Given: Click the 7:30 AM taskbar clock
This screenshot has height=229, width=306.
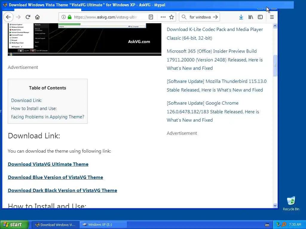Looking at the screenshot, I should (295, 225).
